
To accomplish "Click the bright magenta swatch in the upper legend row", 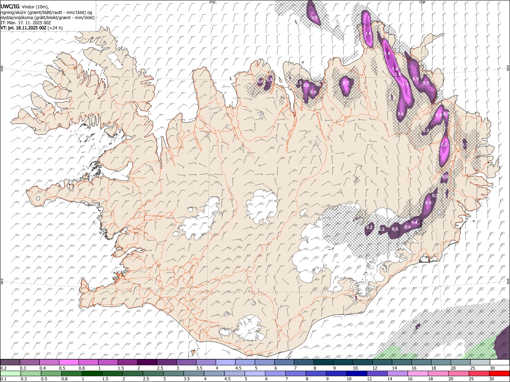I will click(x=69, y=363).
